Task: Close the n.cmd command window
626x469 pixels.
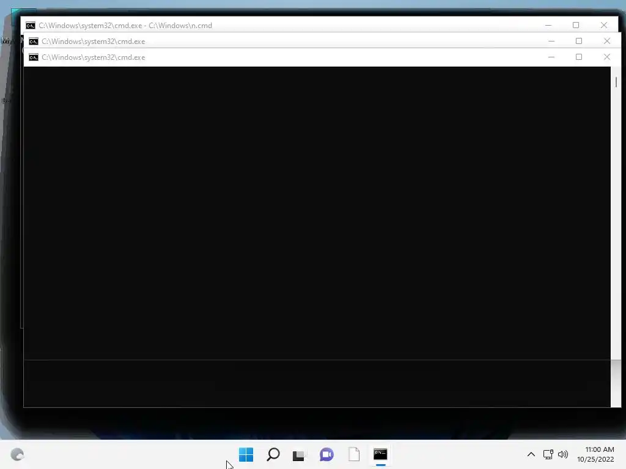Action: [604, 25]
